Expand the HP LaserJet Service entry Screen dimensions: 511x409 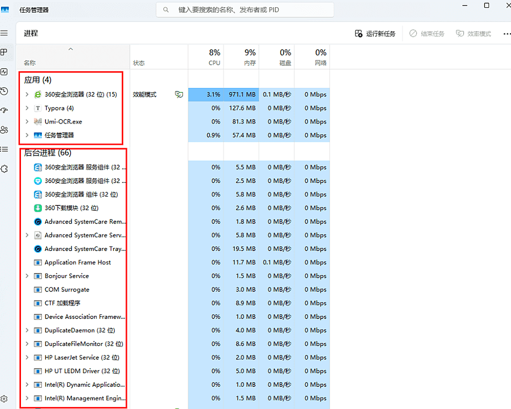point(27,357)
